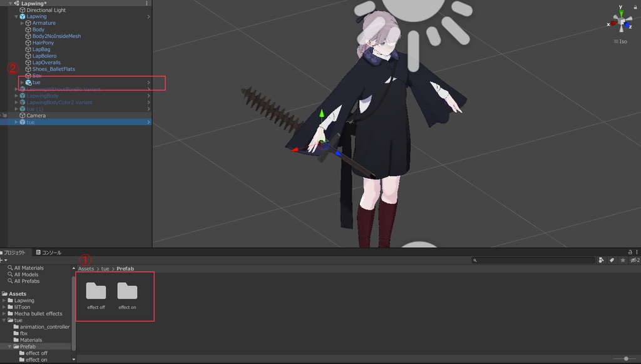Open Favorites star button in Project panel
The image size is (641, 364).
[x=623, y=260]
